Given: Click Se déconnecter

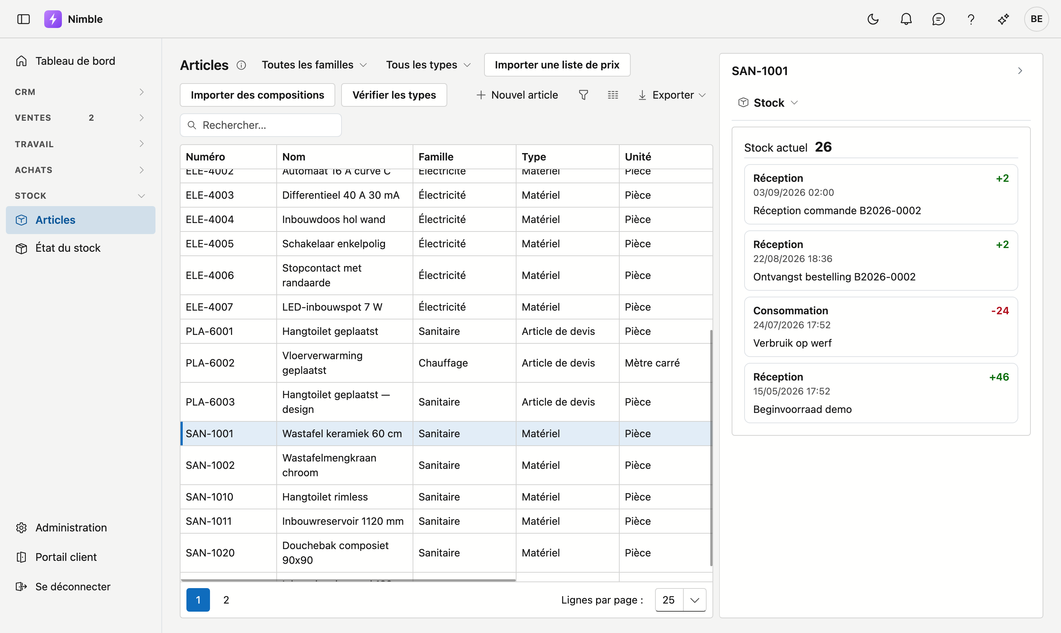Looking at the screenshot, I should [x=81, y=587].
